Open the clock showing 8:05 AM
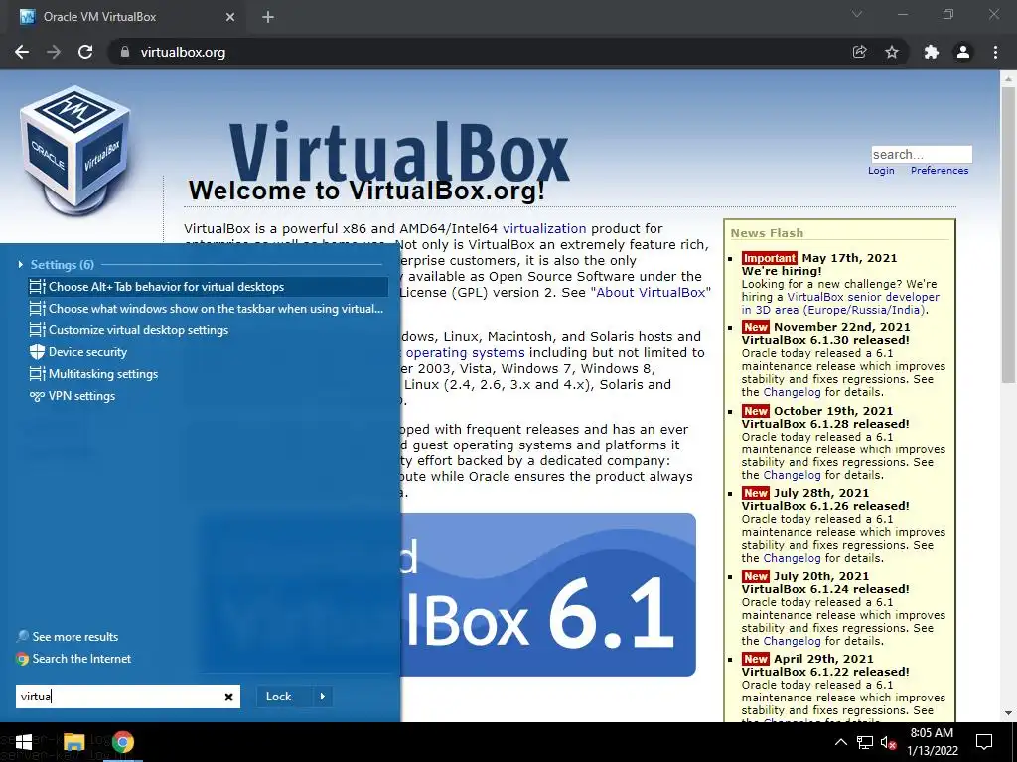 (x=933, y=742)
